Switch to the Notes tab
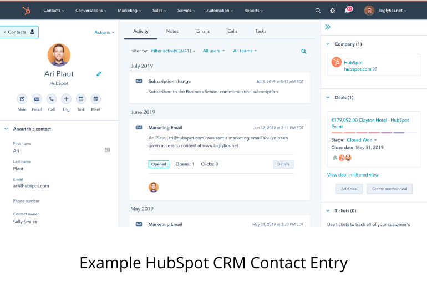The image size is (427, 281). pyautogui.click(x=172, y=31)
